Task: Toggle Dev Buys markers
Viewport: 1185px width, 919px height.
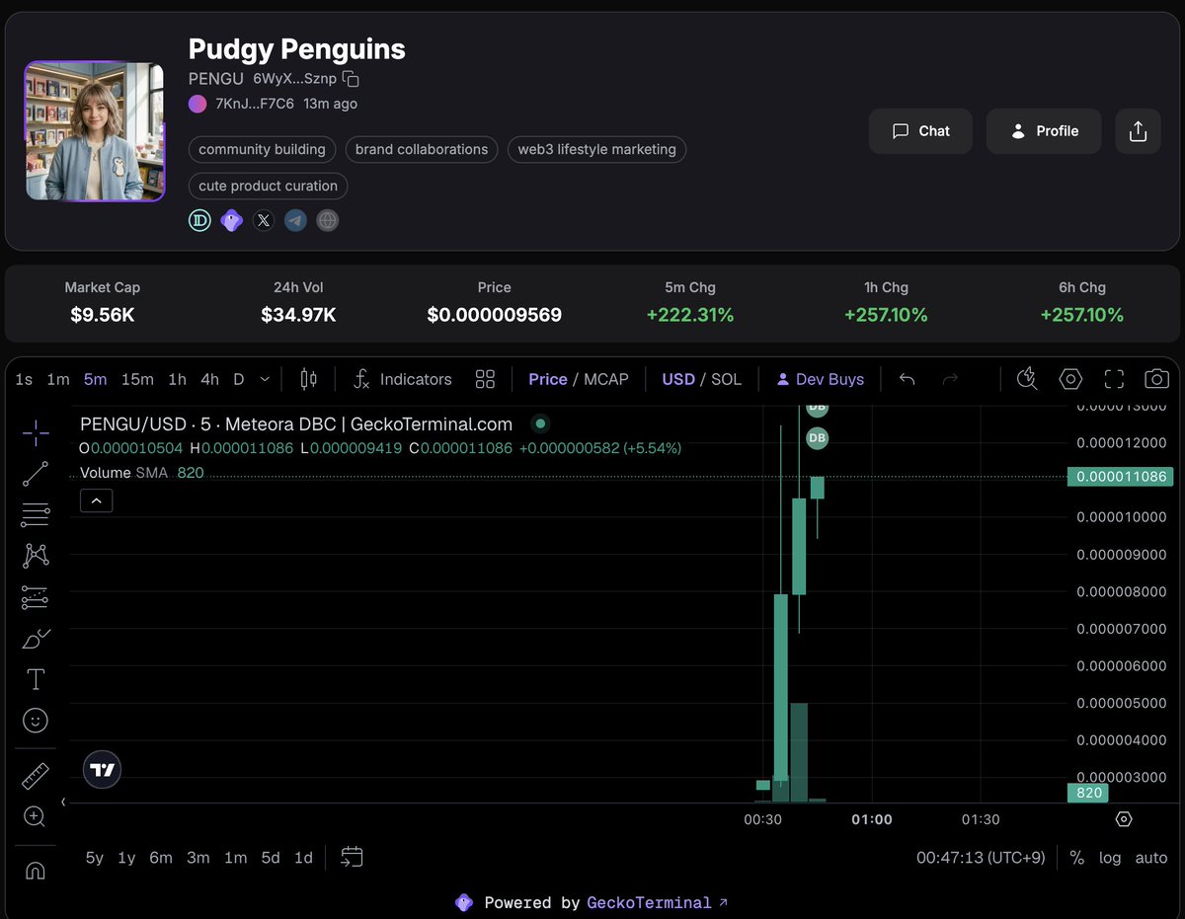Action: [x=820, y=379]
